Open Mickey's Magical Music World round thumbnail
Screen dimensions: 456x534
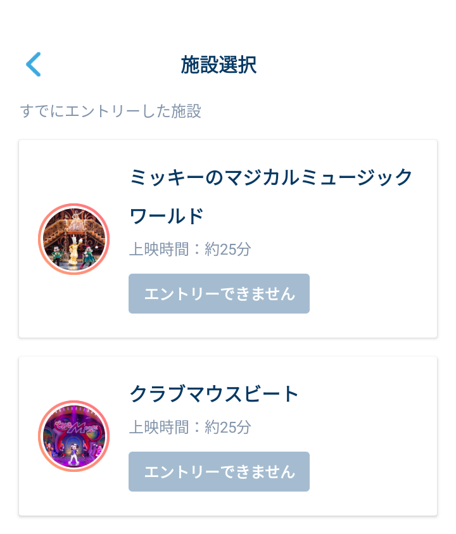click(74, 239)
